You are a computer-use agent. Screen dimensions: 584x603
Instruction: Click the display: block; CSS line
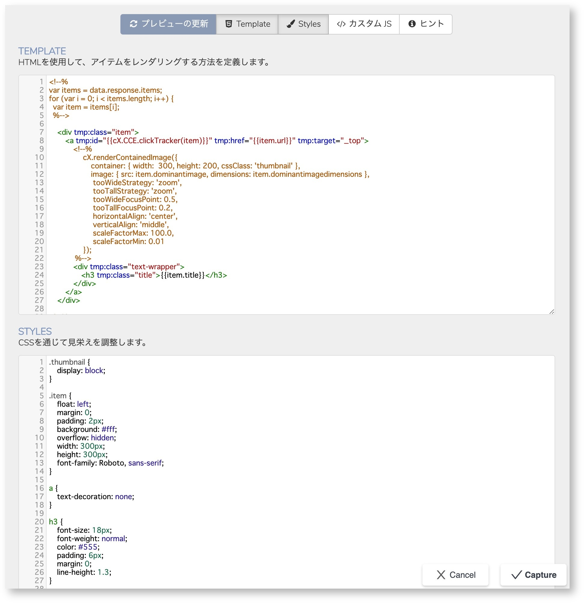tap(81, 370)
